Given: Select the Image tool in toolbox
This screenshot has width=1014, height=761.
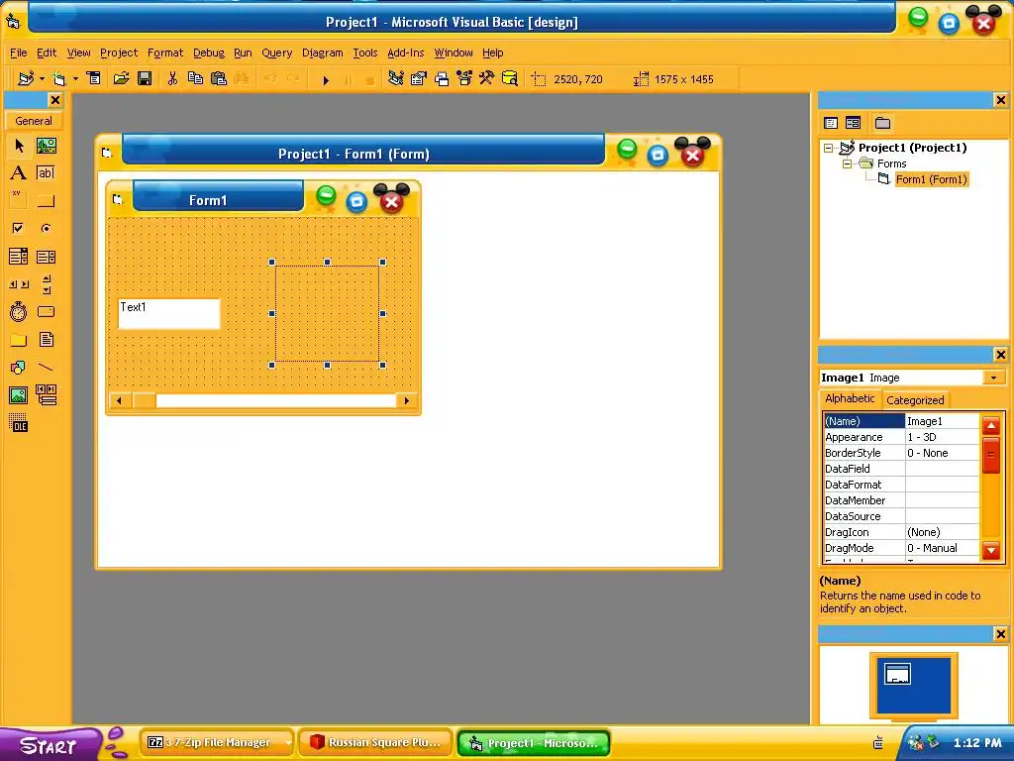Looking at the screenshot, I should tap(19, 394).
